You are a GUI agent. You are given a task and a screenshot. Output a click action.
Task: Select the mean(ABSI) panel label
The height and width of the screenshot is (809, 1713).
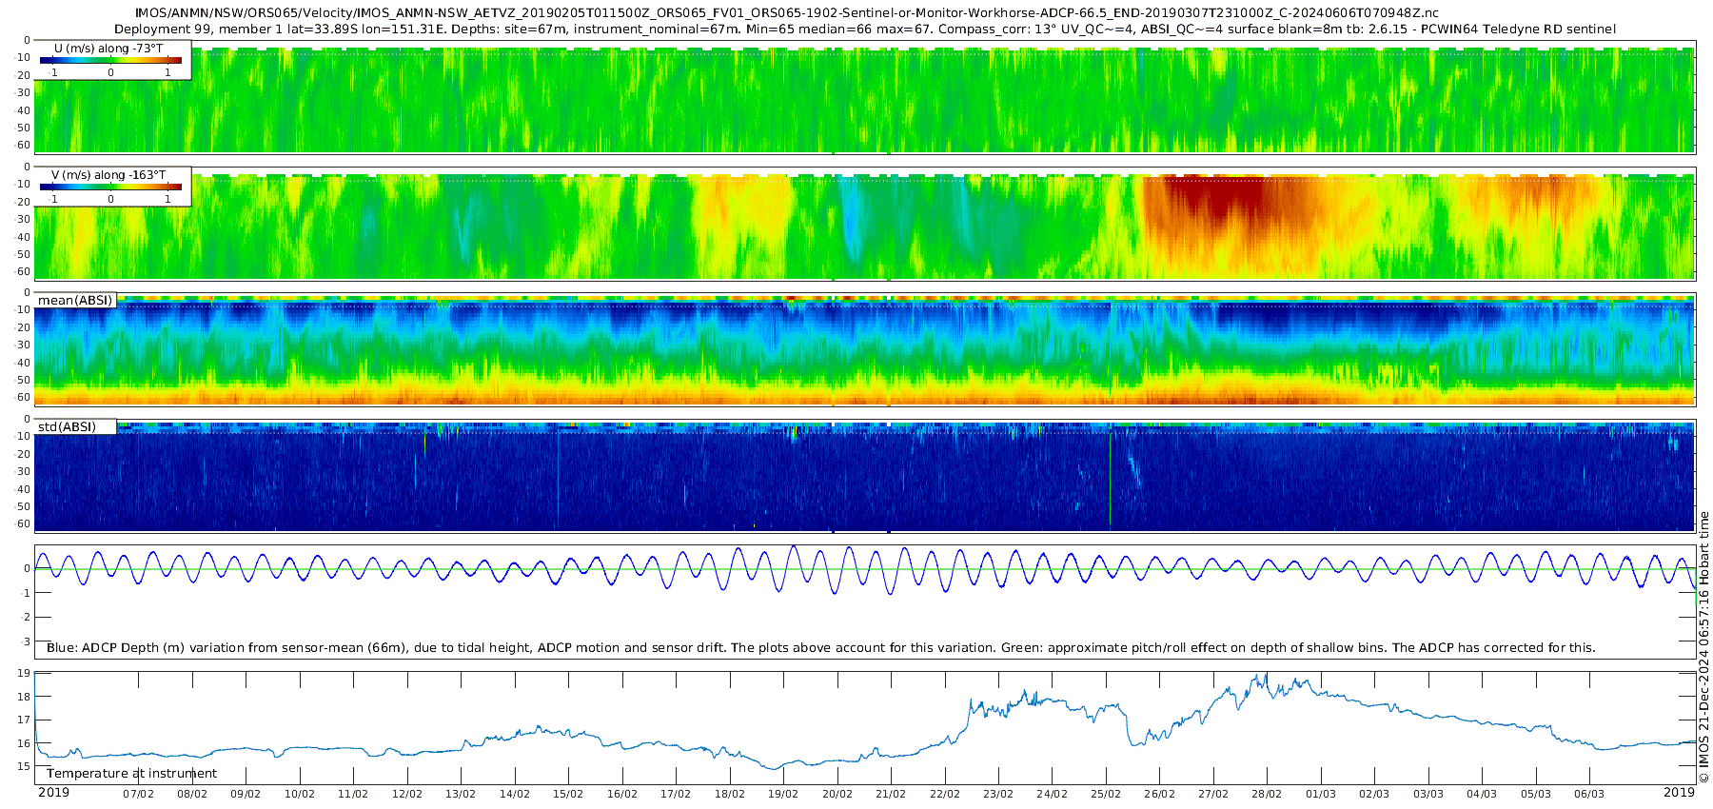pos(75,301)
